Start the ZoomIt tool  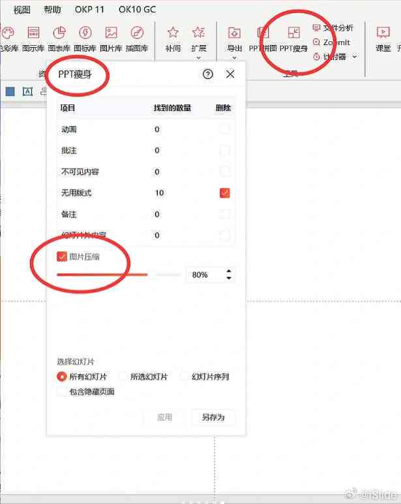[x=331, y=42]
